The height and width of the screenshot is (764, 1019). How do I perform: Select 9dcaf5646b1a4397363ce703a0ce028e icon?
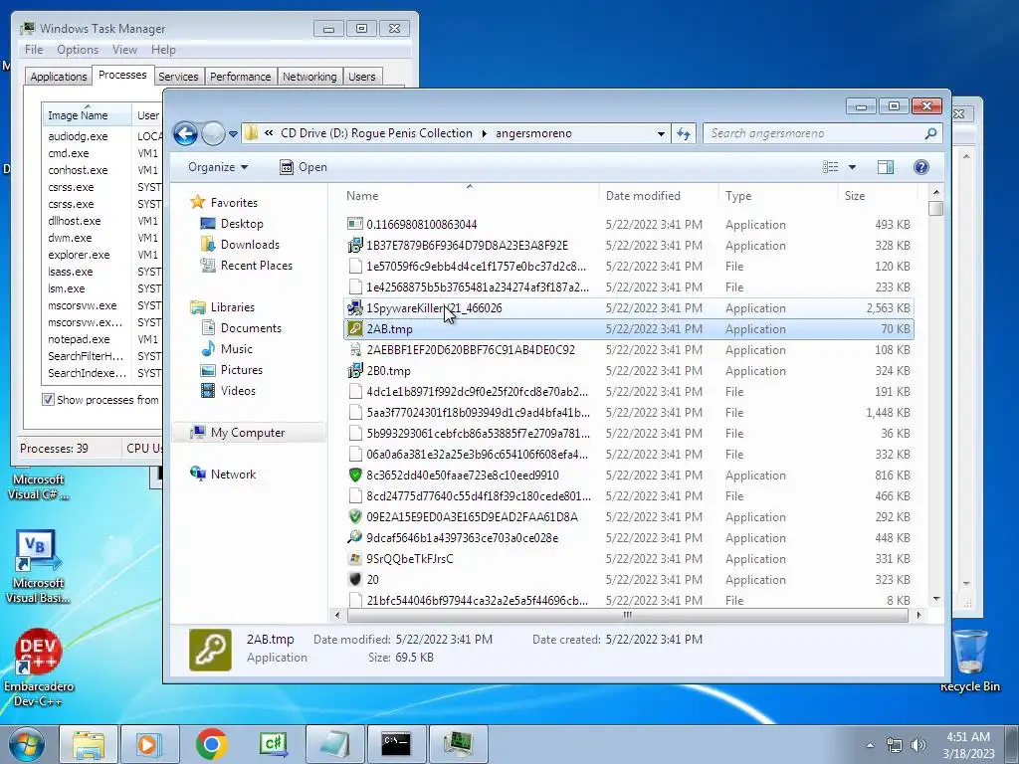(355, 537)
